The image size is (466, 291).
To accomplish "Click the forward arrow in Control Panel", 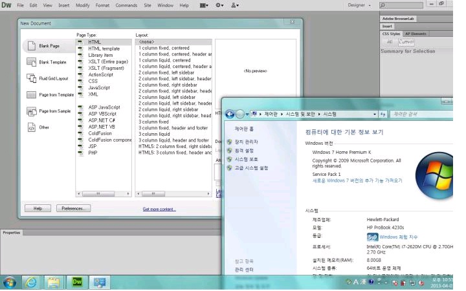I will [x=240, y=114].
